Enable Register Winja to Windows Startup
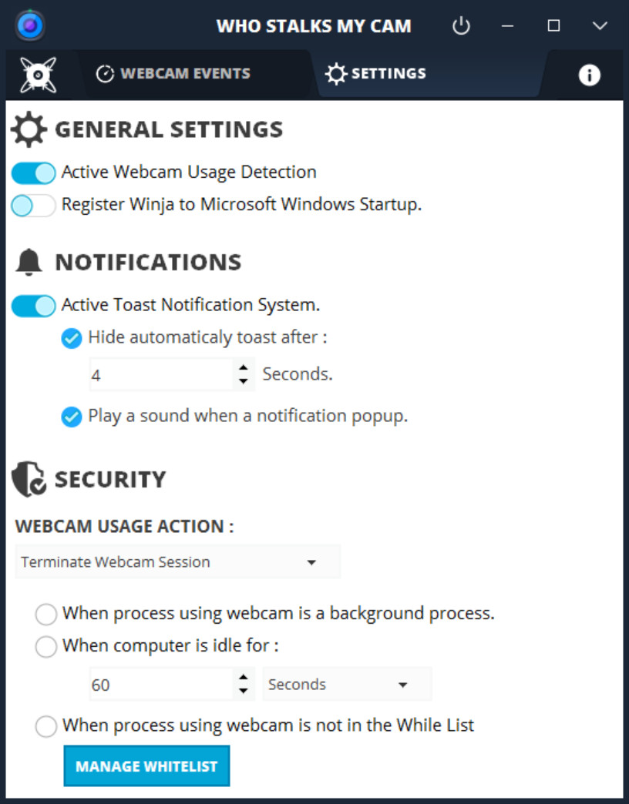 tap(33, 206)
